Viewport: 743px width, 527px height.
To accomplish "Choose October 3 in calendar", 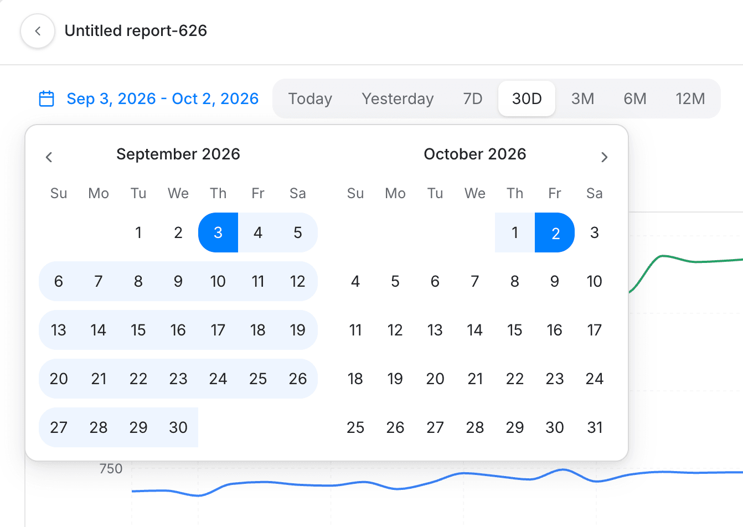I will tap(595, 232).
